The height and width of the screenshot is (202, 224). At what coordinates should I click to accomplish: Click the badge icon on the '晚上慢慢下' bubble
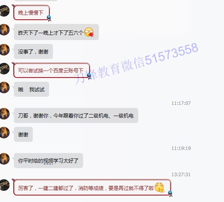click(49, 18)
